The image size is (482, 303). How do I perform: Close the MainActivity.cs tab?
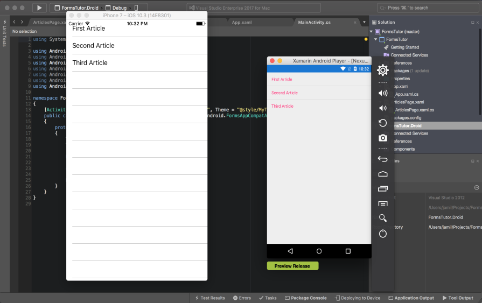point(355,23)
